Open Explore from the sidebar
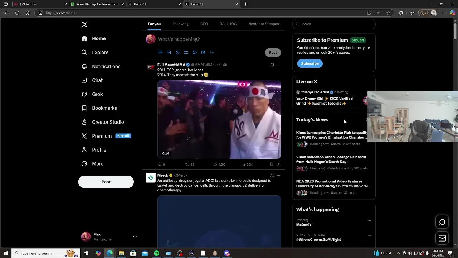Viewport: 458px width, 258px height. pos(95,52)
